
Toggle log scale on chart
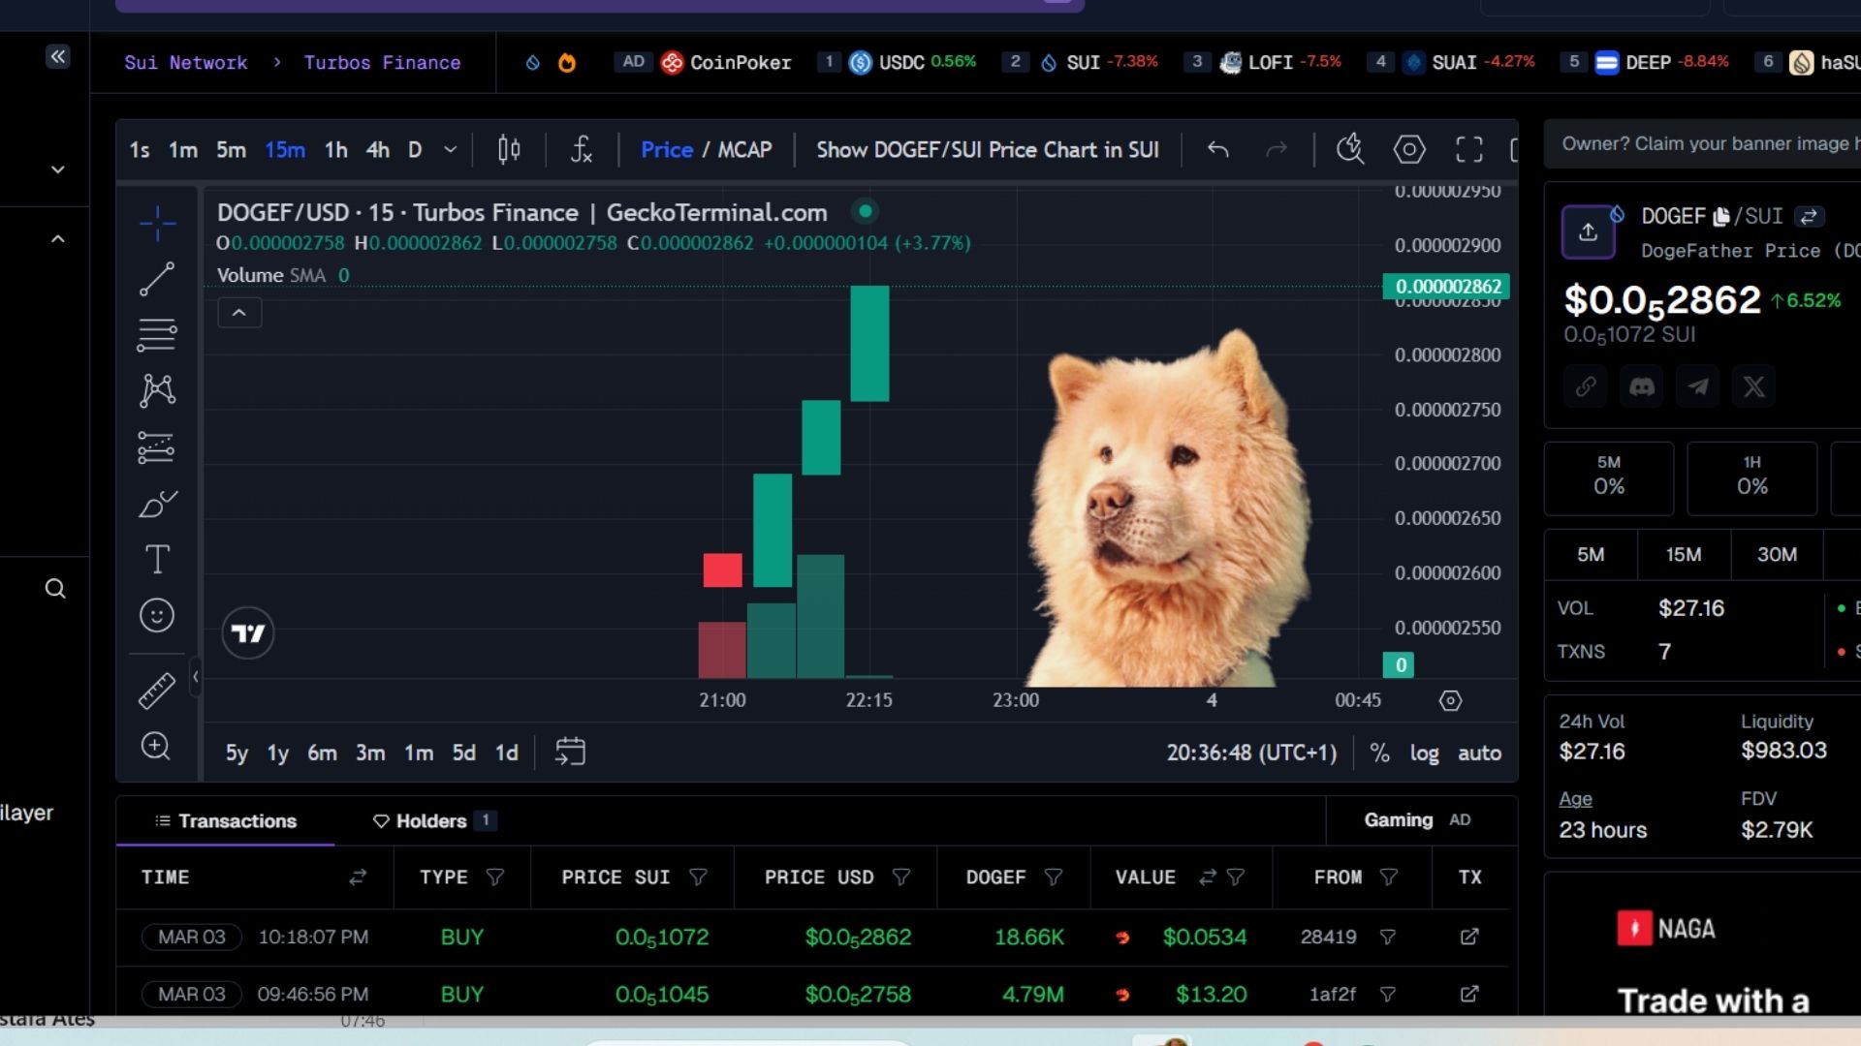(x=1424, y=753)
